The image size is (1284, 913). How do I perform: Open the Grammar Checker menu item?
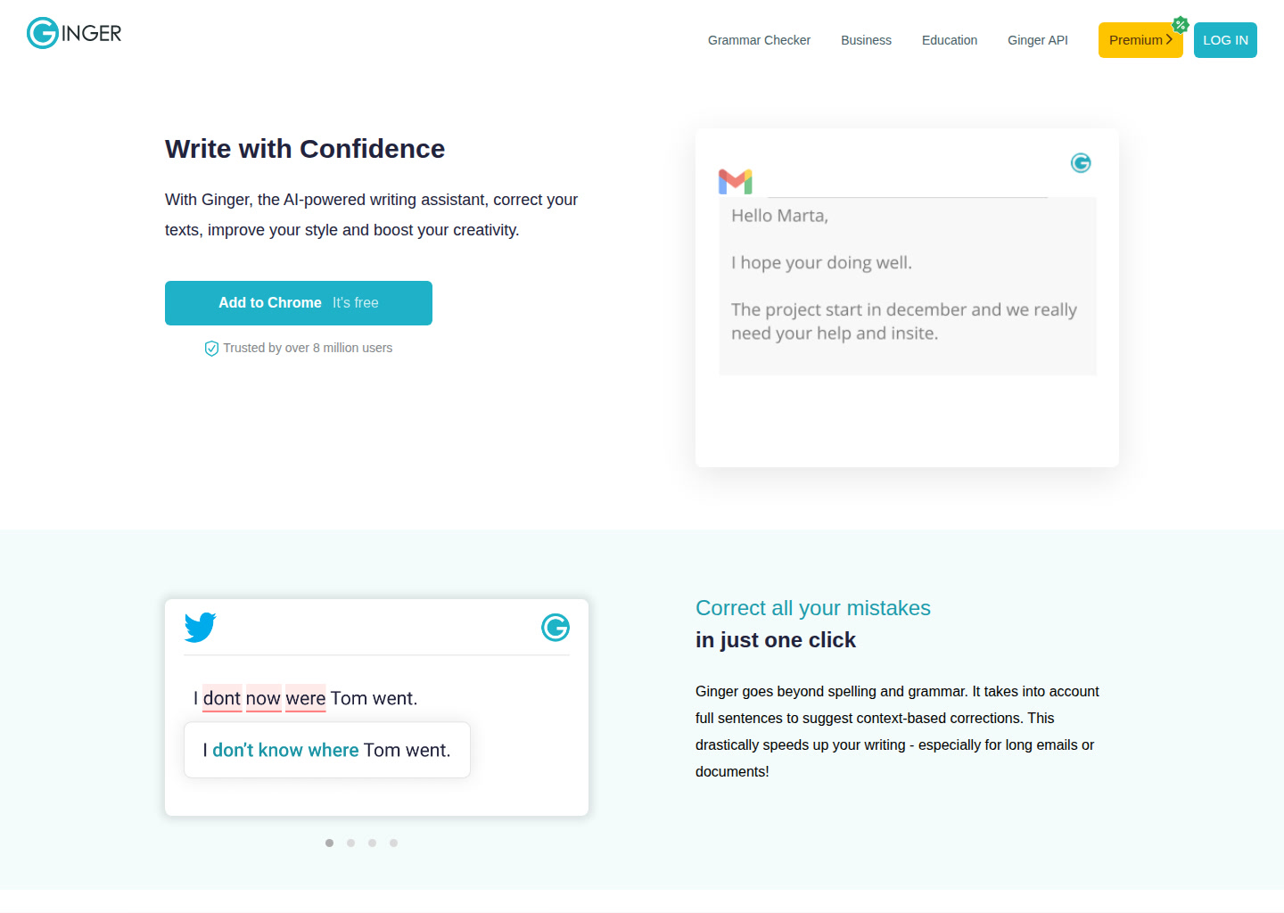click(759, 40)
